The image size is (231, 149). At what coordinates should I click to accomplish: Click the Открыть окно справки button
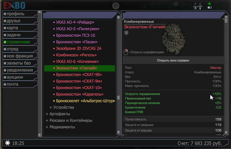(x=173, y=60)
